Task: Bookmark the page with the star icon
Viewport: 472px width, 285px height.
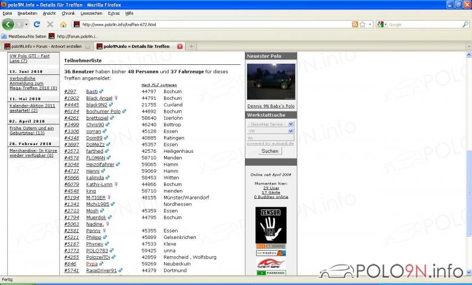Action: (x=362, y=24)
